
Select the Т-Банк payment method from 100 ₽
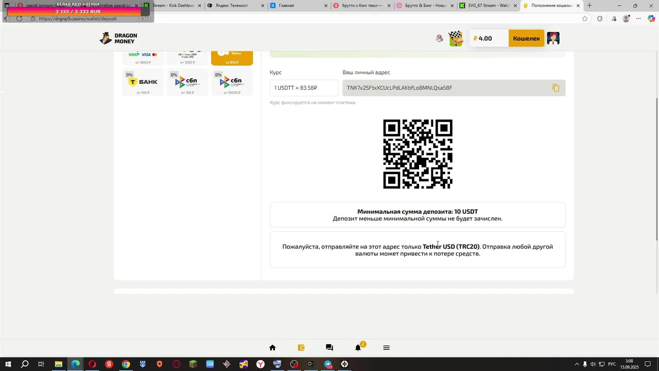143,82
